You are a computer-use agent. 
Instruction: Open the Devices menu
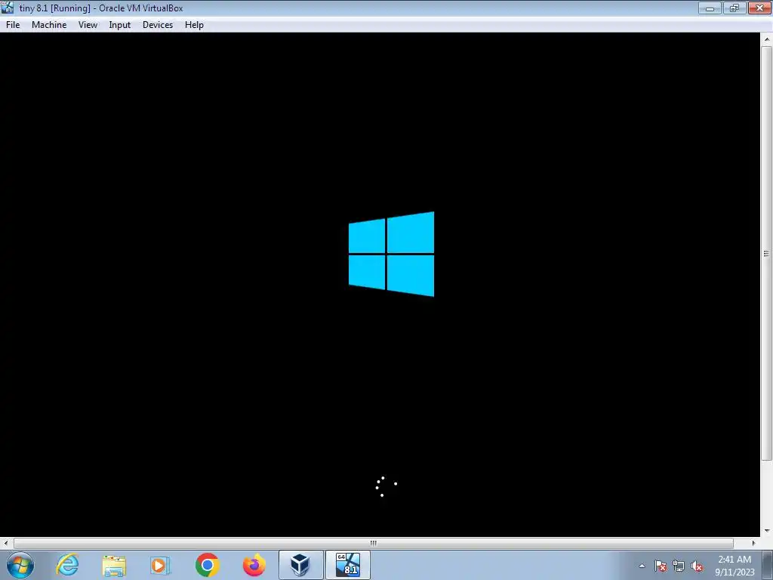point(158,25)
